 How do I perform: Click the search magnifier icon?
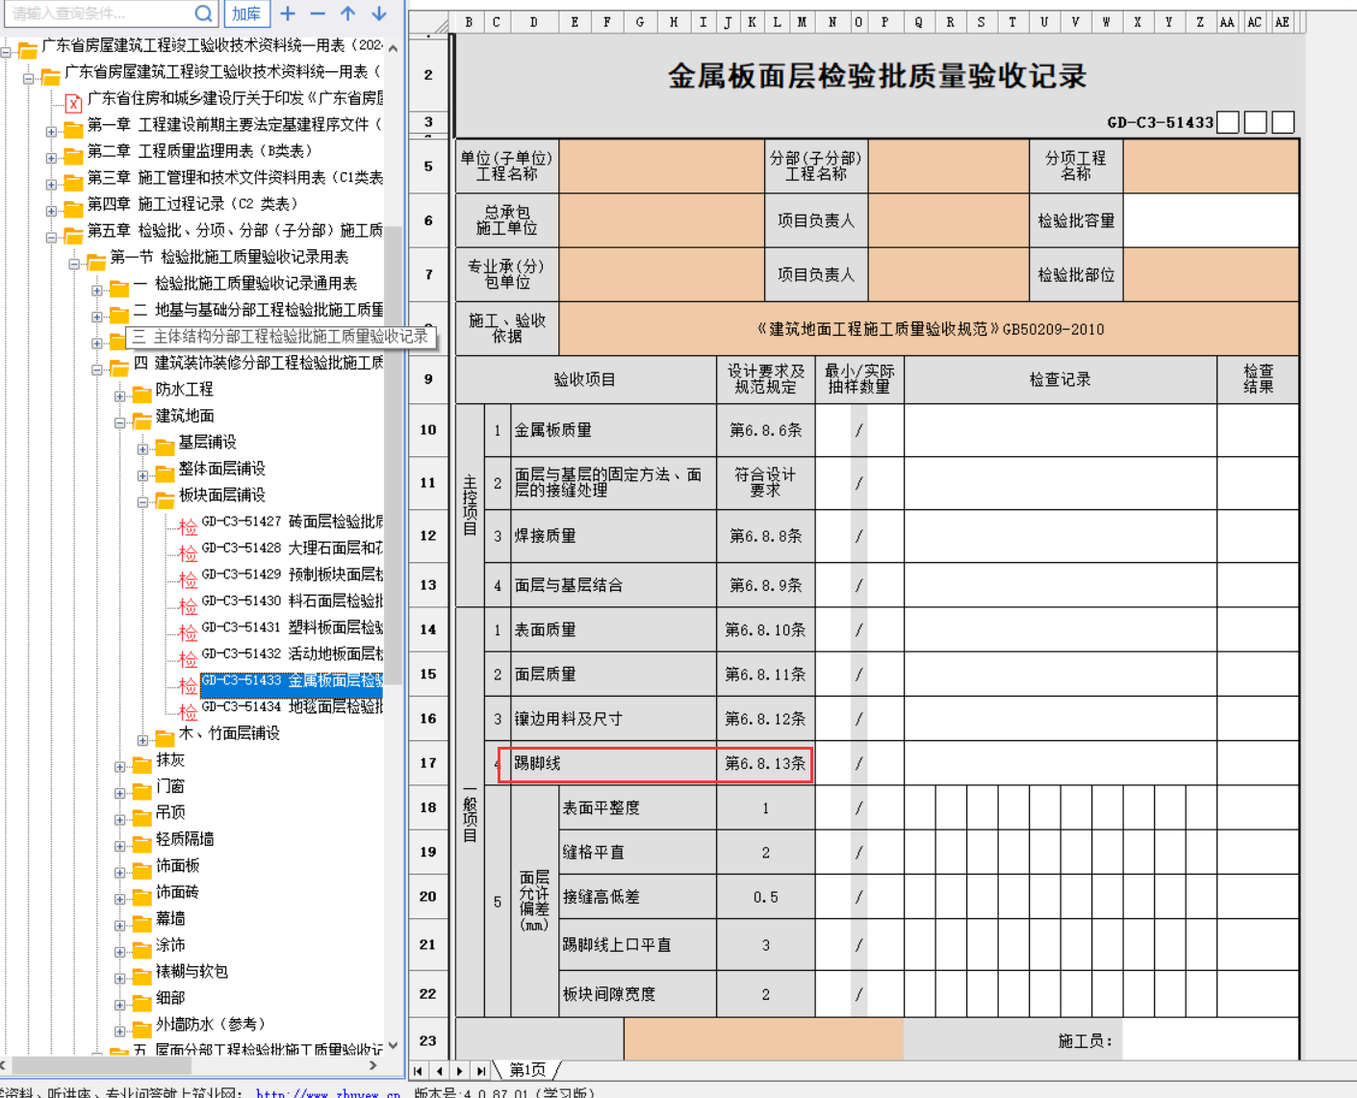coord(203,13)
